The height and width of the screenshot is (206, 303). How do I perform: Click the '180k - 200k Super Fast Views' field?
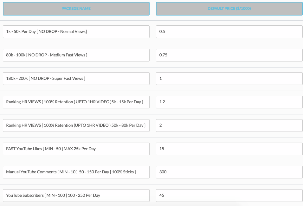coord(76,79)
